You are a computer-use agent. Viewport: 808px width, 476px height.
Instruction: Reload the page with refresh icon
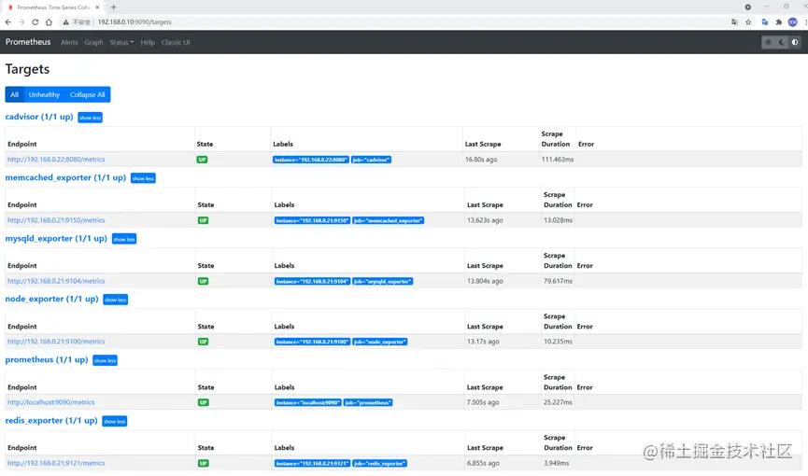[x=35, y=22]
